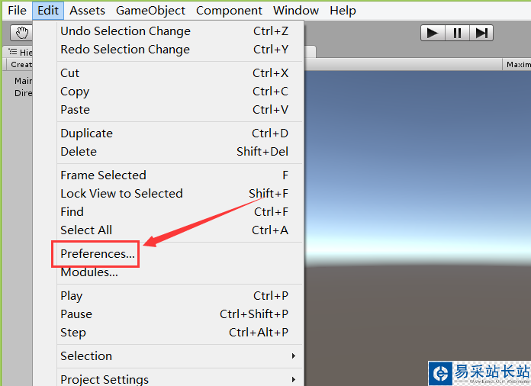Open the GameObject menu
Screen dimensions: 531x386
coord(150,11)
